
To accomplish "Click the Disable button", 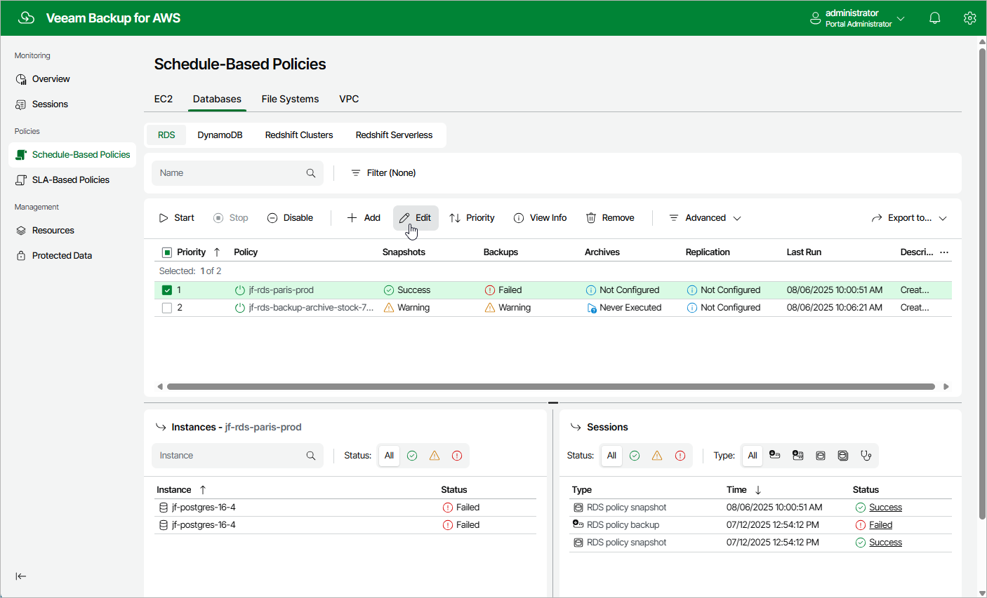I will 290,218.
